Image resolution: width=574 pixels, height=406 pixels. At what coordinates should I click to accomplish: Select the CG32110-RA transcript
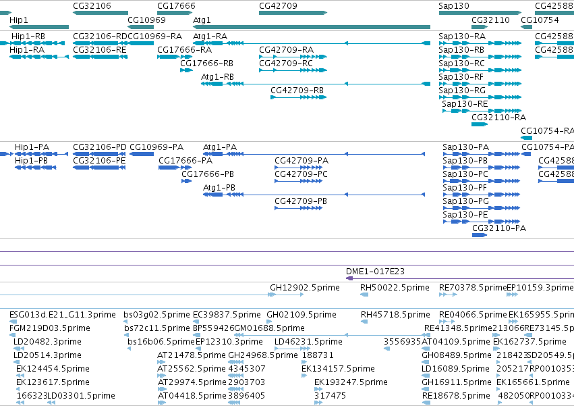tap(480, 124)
